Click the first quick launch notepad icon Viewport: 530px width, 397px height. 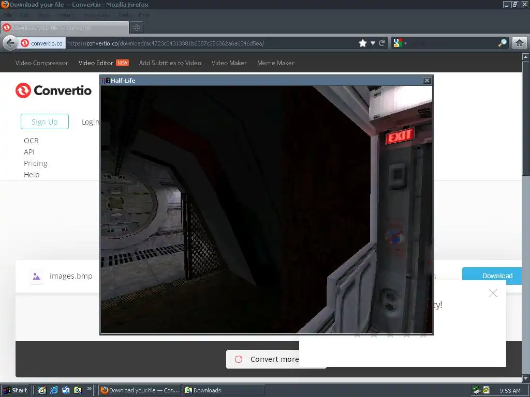point(42,390)
